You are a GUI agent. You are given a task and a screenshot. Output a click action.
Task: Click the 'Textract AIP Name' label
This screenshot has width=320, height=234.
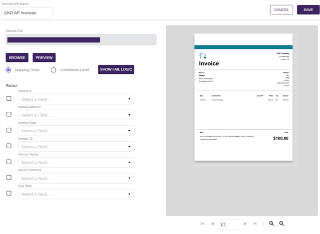(x=15, y=4)
